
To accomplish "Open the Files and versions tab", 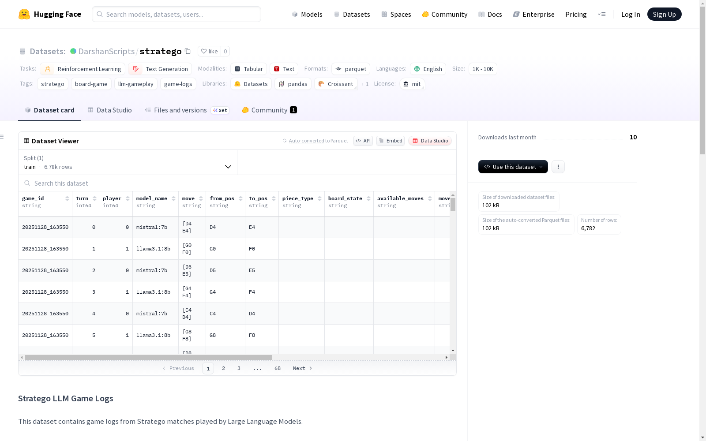I will coord(187,110).
